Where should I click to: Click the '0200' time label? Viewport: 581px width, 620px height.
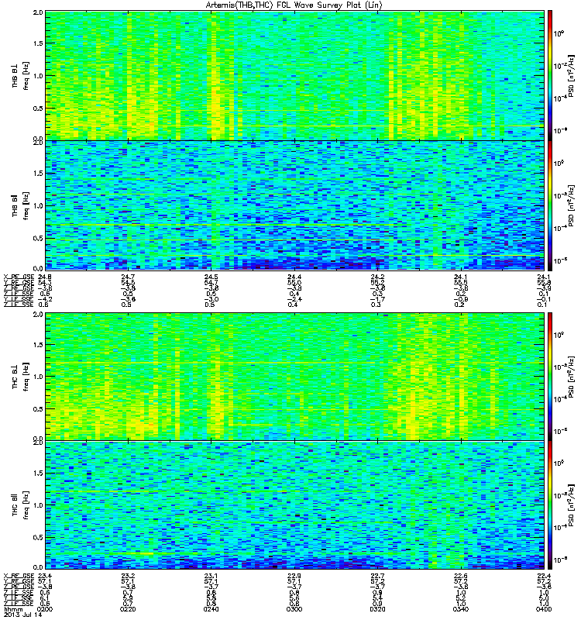44,609
